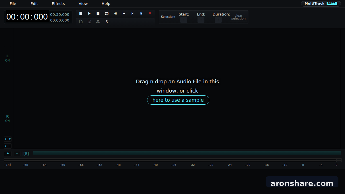This screenshot has height=194, width=345.
Task: Toggle the left channel L ON
Action: pyautogui.click(x=7, y=58)
